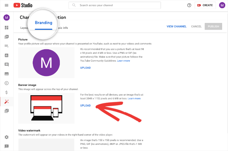The image size is (228, 151).
Task: Open Copyright icon in sidebar
Action: click(x=6, y=83)
